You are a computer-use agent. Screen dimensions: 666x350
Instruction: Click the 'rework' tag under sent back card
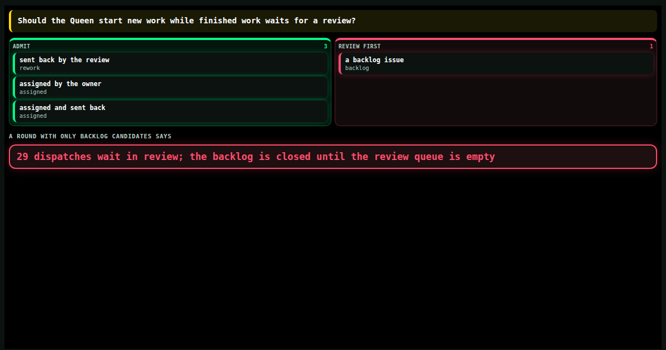pyautogui.click(x=30, y=68)
